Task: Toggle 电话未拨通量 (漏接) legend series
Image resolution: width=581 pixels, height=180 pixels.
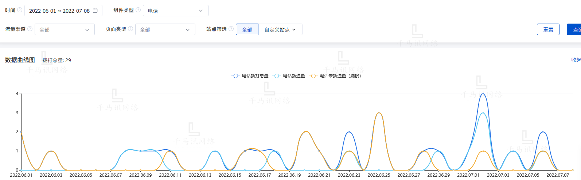Action: click(x=335, y=76)
